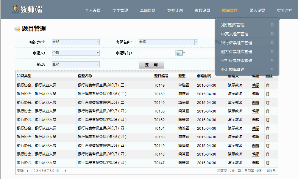Open 实验监控 menu
298x179 pixels.
pos(285,10)
